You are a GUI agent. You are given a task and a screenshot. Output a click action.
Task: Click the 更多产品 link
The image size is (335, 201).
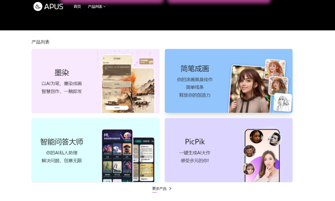coord(159,189)
